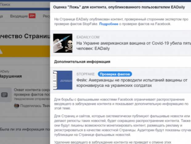Click the warning triangle in yellow banner
The width and height of the screenshot is (191, 144).
[1, 51]
